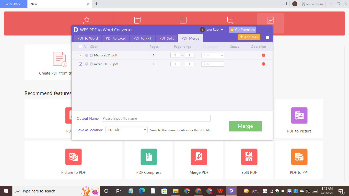Viewport: 349px width, 196px height.
Task: Open the PDF Compress feature
Action: (x=149, y=160)
